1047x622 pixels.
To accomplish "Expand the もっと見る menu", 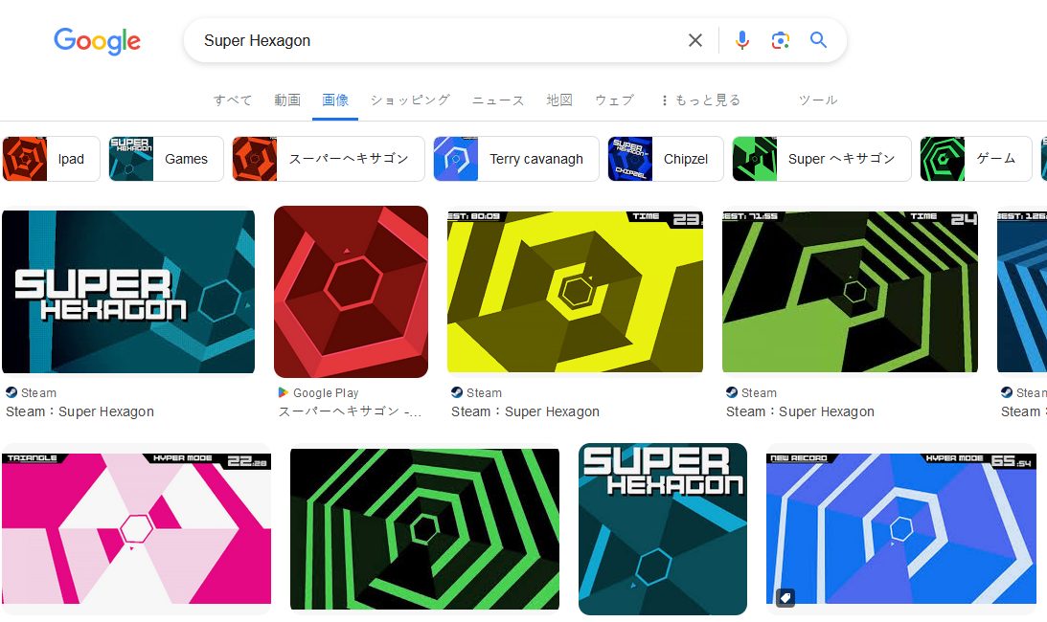I will pyautogui.click(x=700, y=100).
